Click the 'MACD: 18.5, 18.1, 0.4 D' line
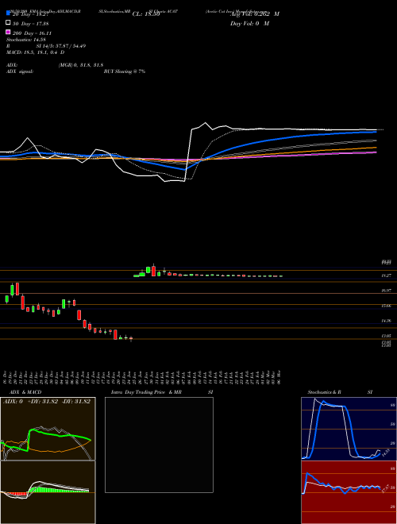Screen dimensions: 397x524 click(36, 52)
